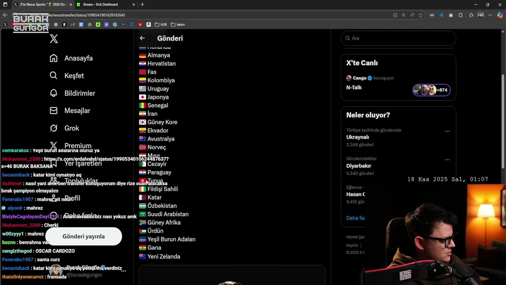Viewport: 506px width, 285px height.
Task: Click the +874 listeners badge
Action: tap(431, 90)
